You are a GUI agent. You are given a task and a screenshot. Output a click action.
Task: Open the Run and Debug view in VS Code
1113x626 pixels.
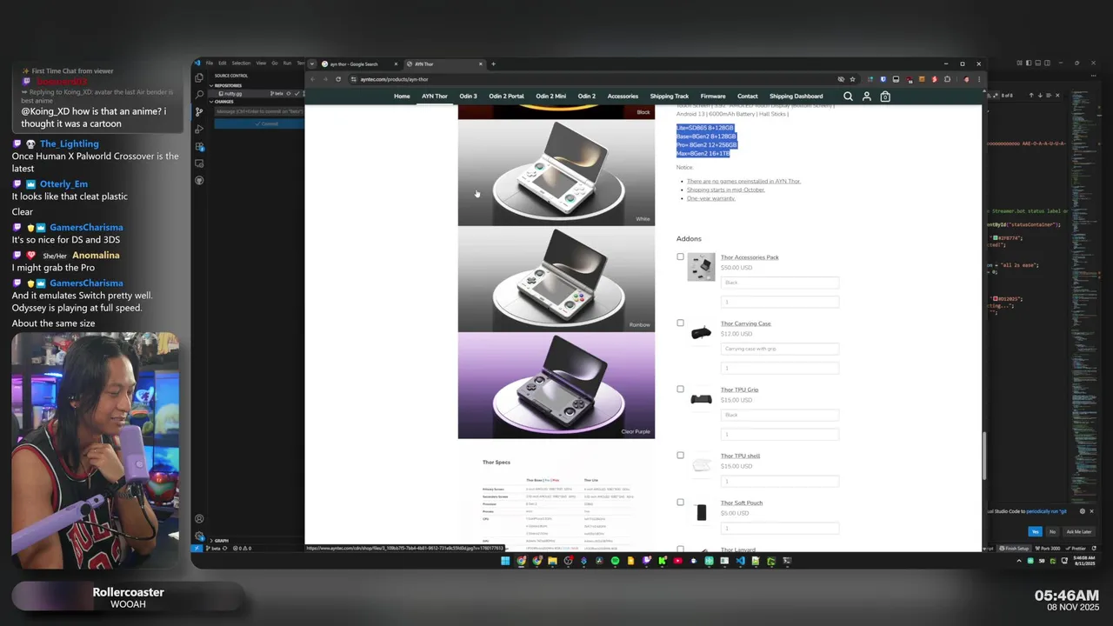pos(199,129)
